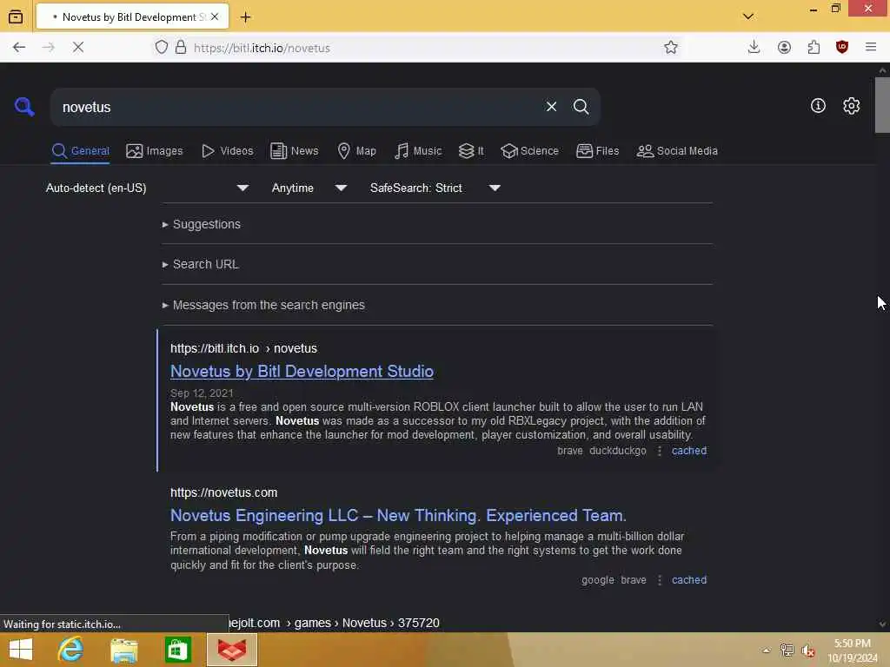Viewport: 890px width, 667px height.
Task: Open Novetus Engineering LLC result link
Action: 398,516
